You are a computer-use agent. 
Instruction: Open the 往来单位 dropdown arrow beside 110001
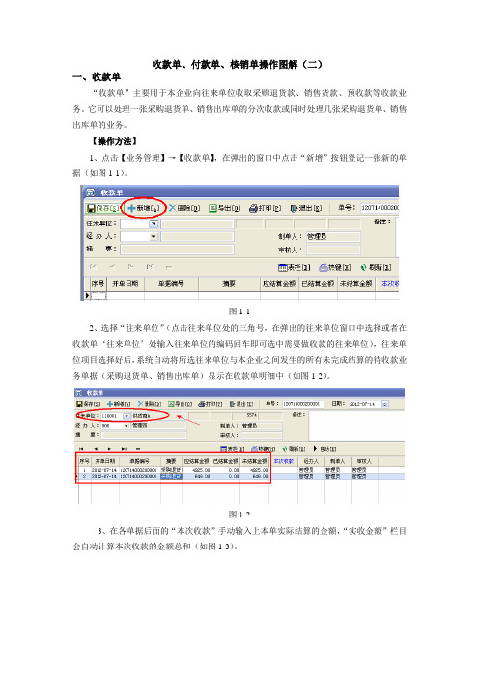pos(127,416)
